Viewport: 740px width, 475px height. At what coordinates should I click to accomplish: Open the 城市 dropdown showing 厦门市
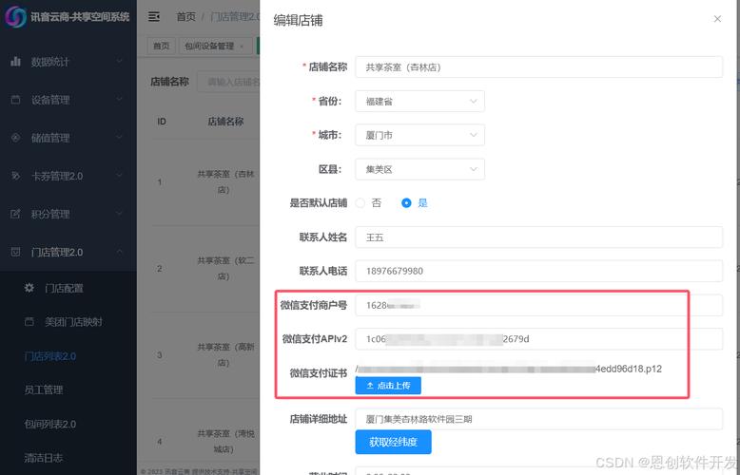[x=420, y=135]
